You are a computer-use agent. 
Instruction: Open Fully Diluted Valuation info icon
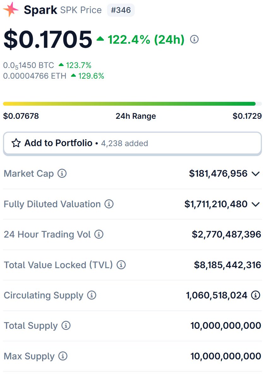pyautogui.click(x=109, y=204)
